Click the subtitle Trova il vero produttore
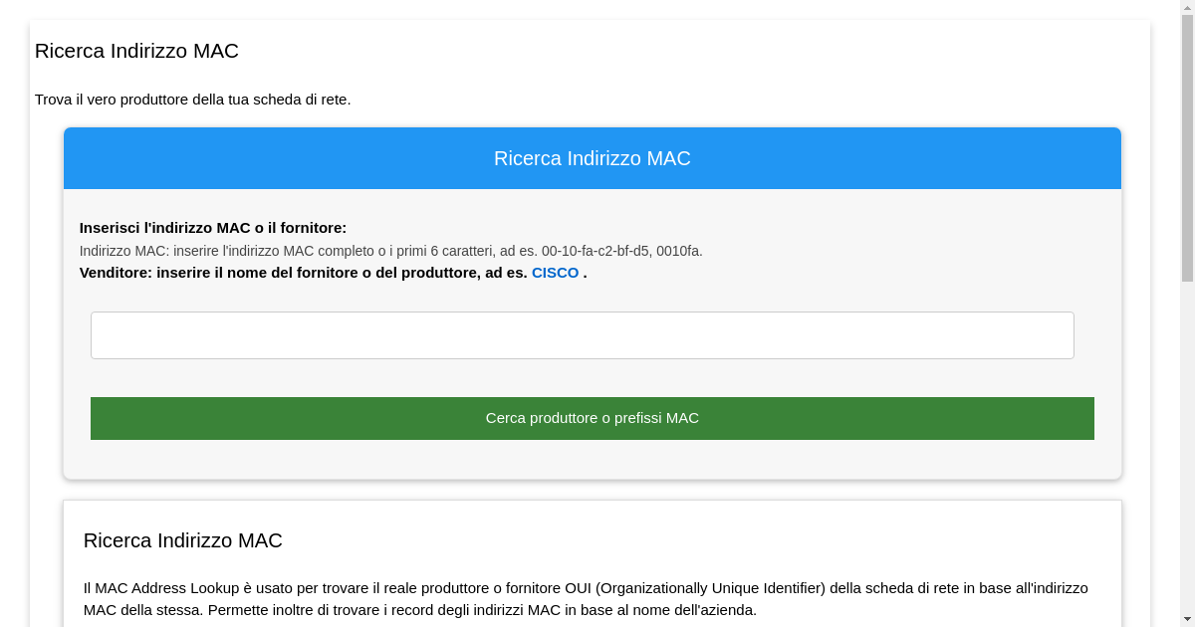The height and width of the screenshot is (627, 1195). coord(192,100)
